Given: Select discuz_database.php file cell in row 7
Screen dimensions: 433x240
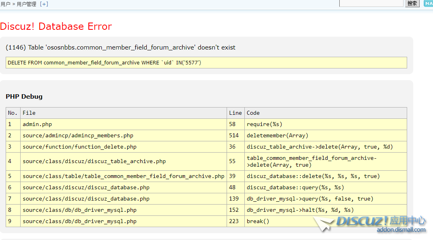Looking at the screenshot, I should tap(124, 199).
